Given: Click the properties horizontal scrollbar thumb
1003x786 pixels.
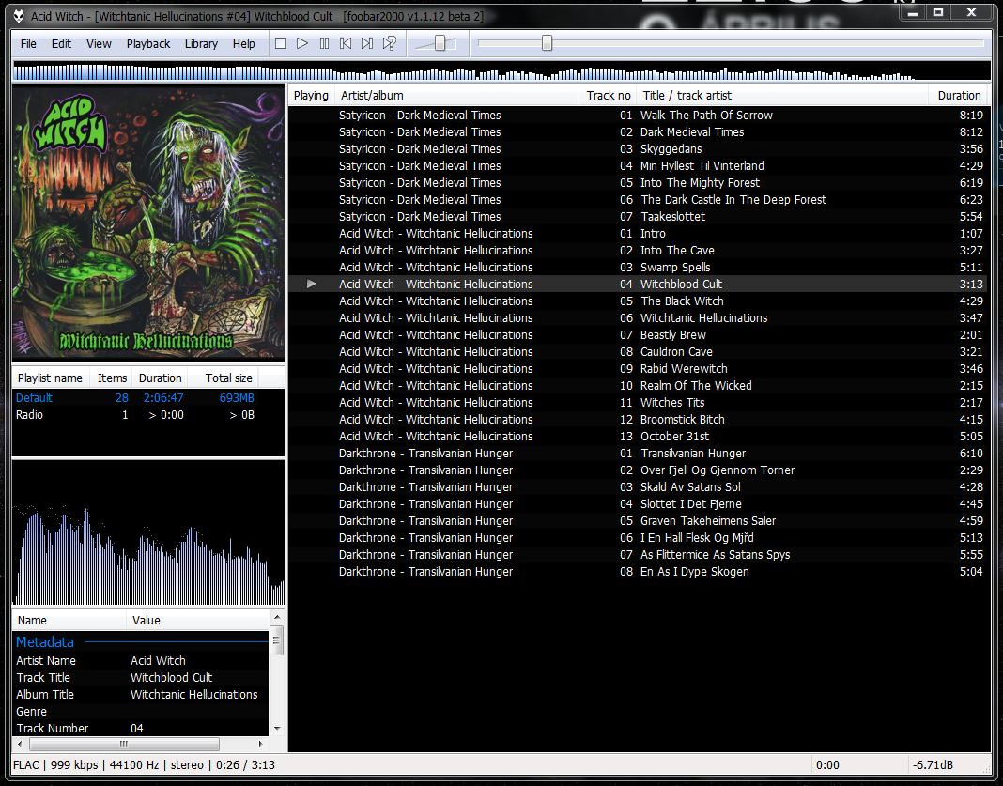Looking at the screenshot, I should coord(124,744).
